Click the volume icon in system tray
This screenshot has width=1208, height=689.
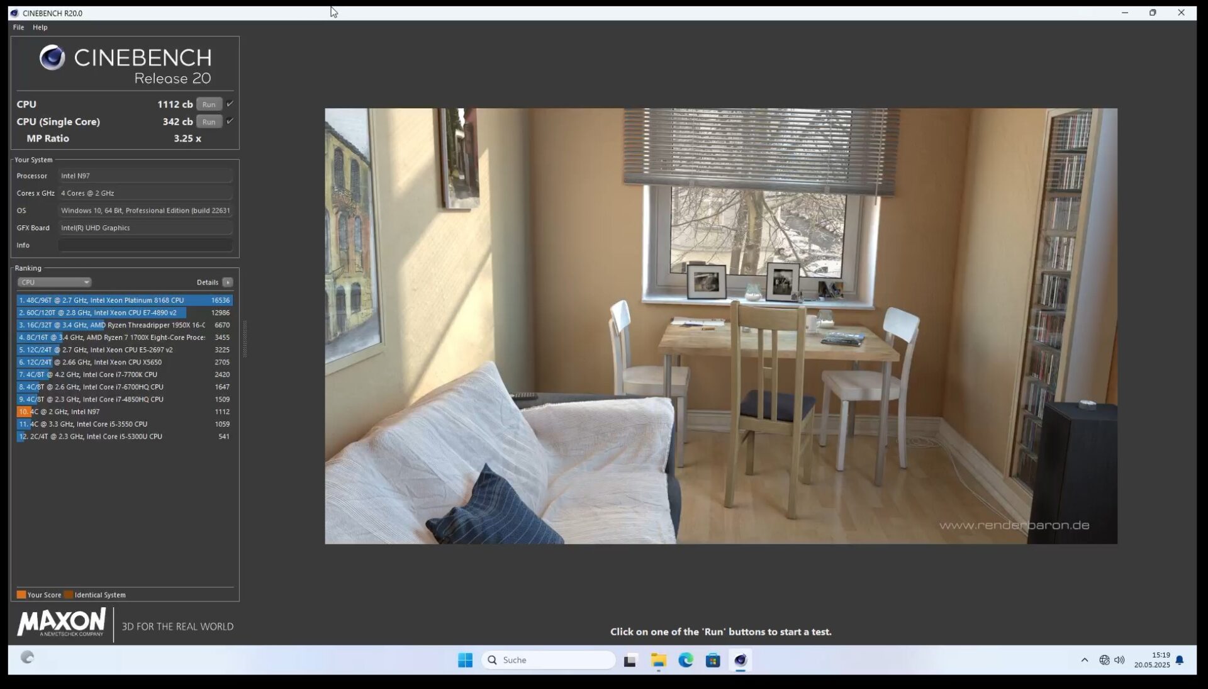(1119, 659)
